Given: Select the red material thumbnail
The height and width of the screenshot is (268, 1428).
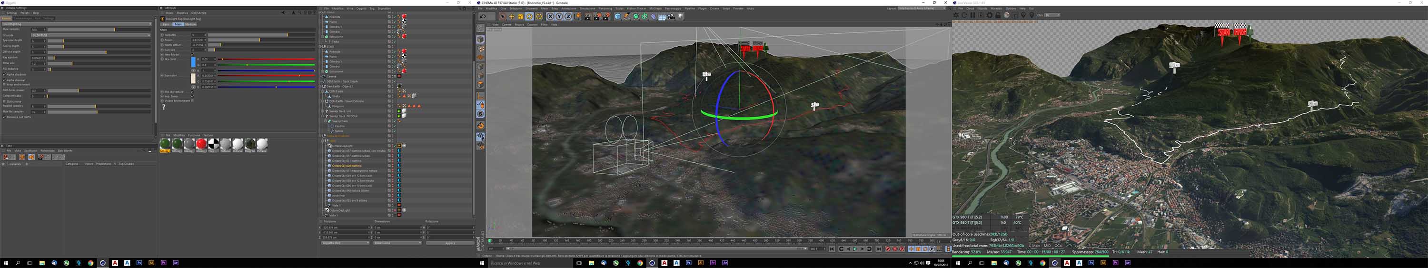Looking at the screenshot, I should [201, 144].
